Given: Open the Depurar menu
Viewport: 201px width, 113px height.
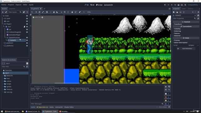Looking at the screenshot, I should (19, 5).
